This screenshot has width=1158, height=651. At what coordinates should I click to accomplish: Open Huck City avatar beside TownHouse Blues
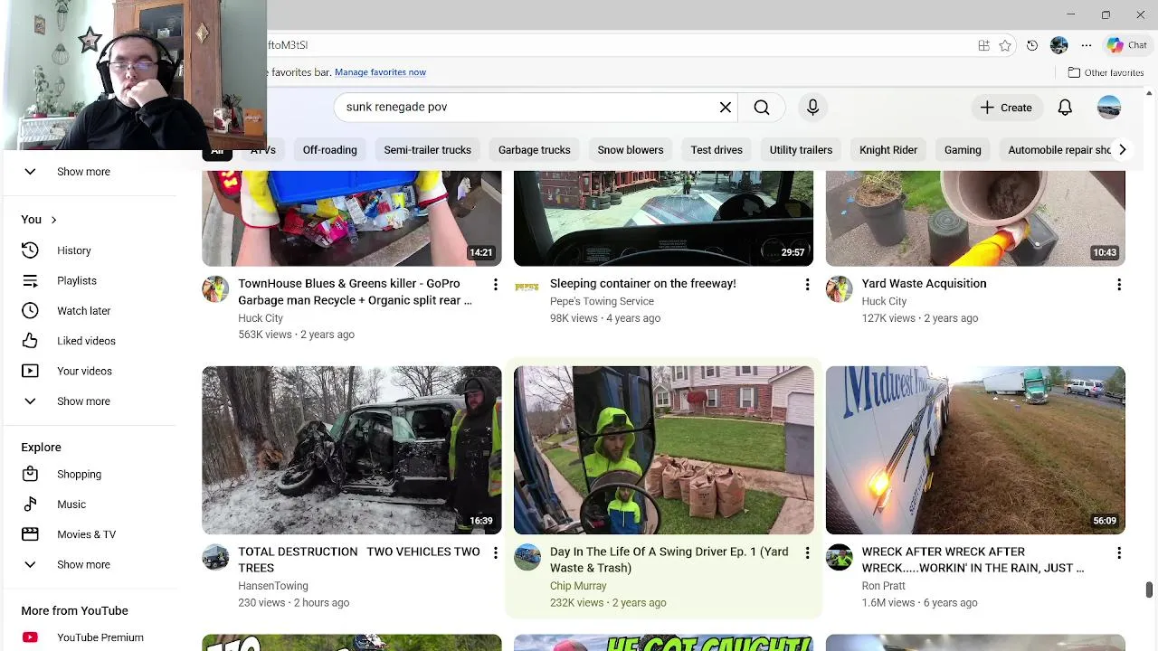click(x=215, y=288)
